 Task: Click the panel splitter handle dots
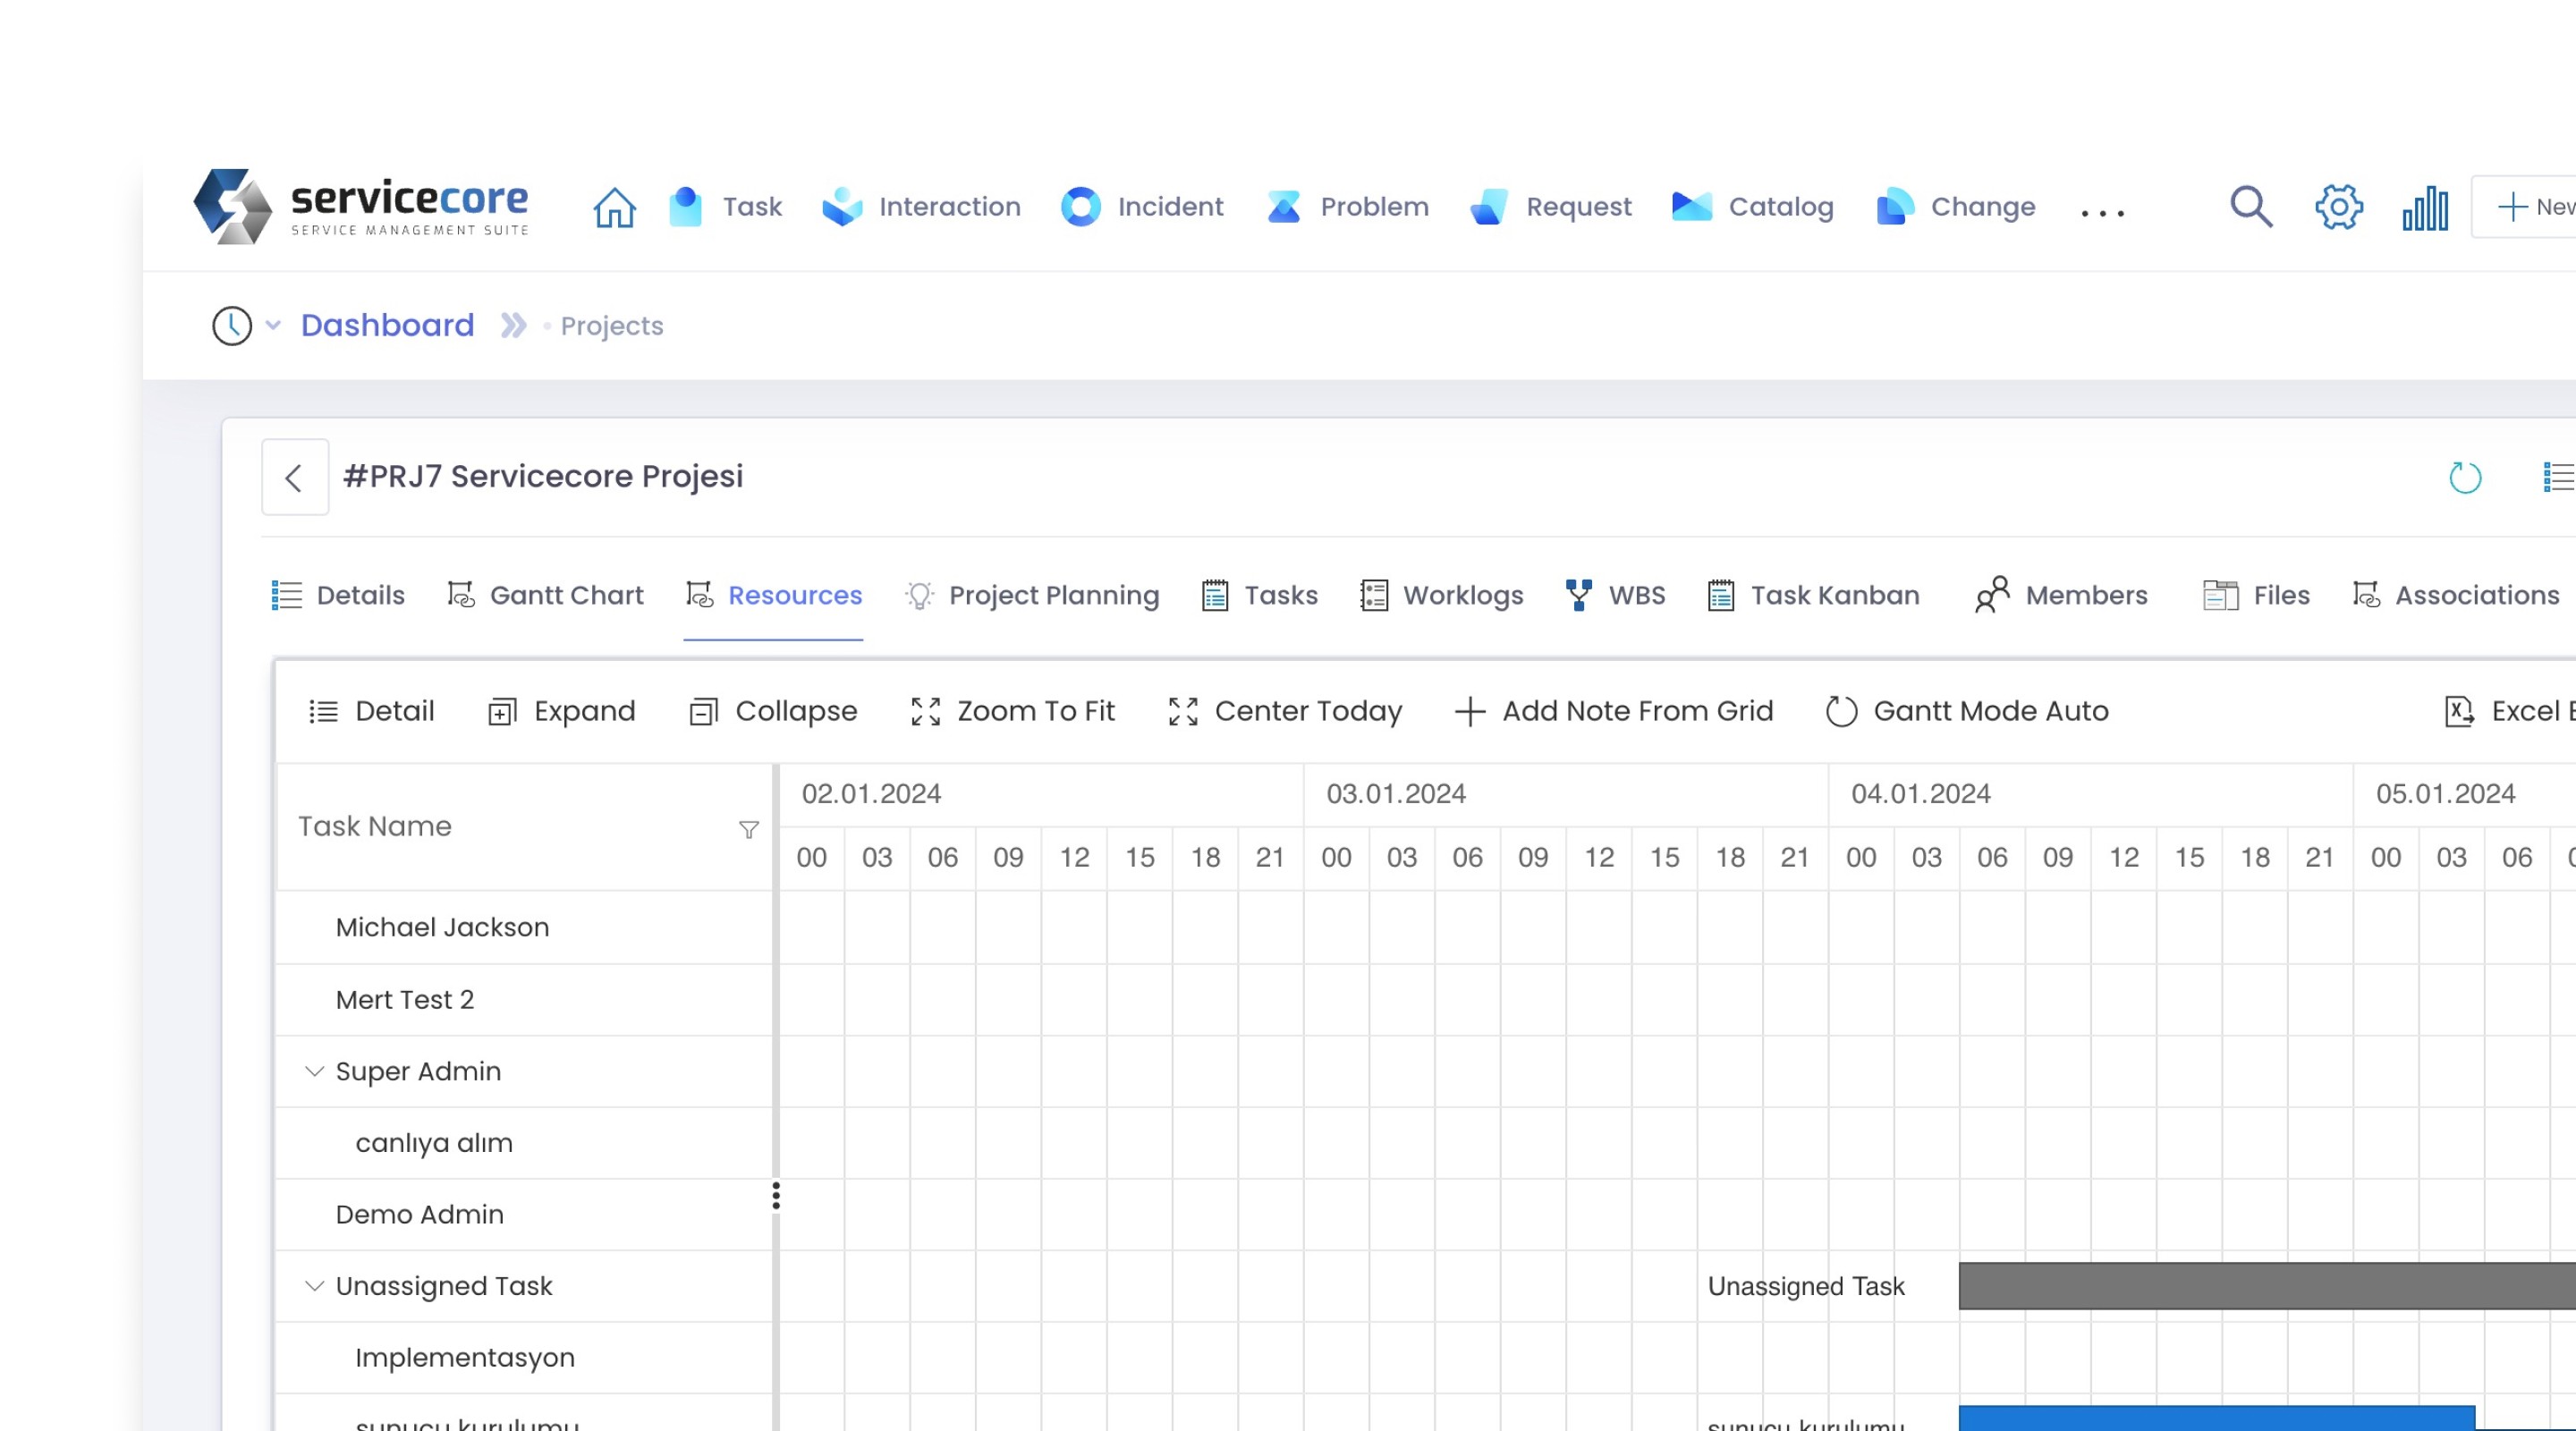pos(776,1195)
